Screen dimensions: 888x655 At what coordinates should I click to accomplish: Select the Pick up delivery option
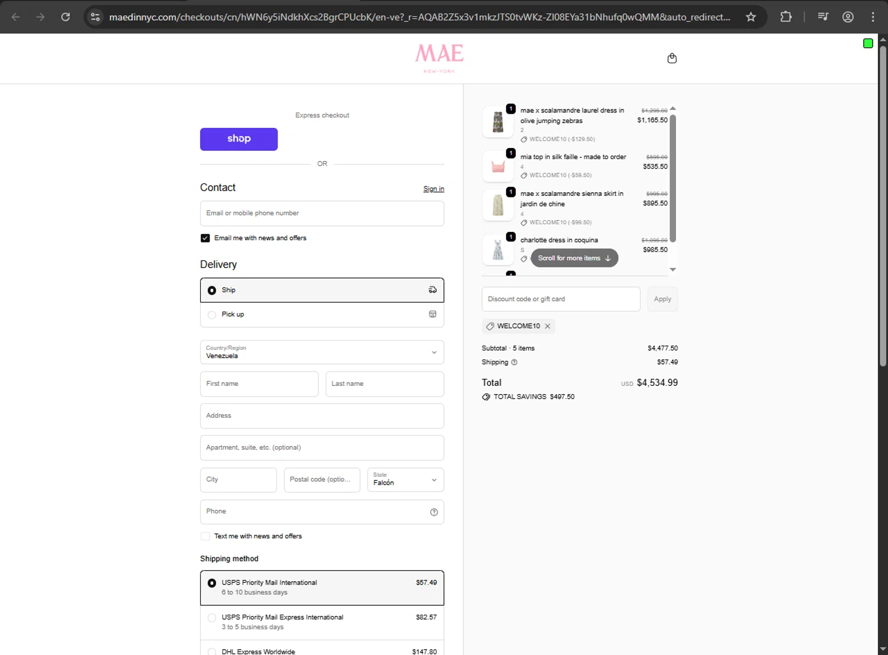click(322, 315)
